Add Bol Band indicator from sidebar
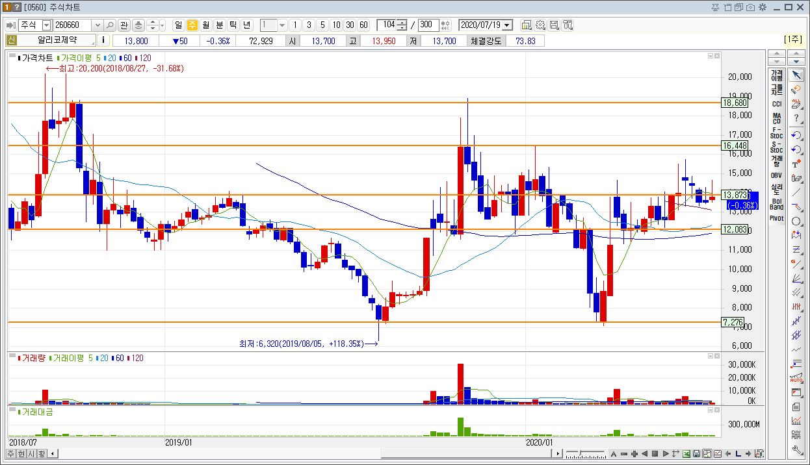810x465 pixels. click(776, 204)
